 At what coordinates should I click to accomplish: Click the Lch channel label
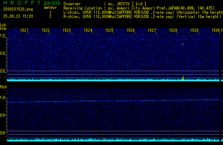(3, 25)
